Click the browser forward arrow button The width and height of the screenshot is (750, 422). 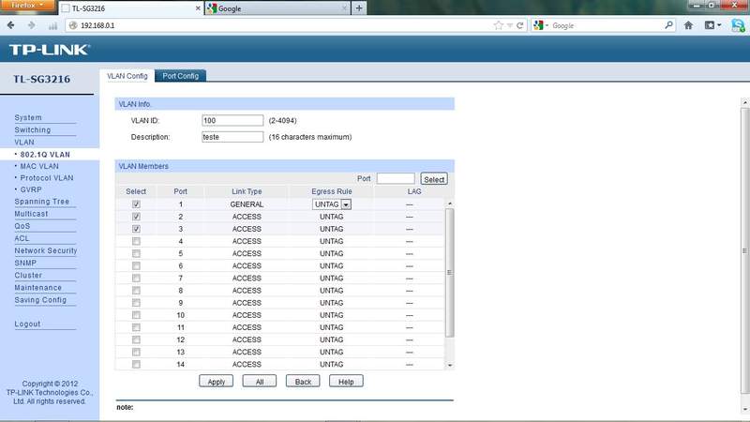pyautogui.click(x=33, y=25)
